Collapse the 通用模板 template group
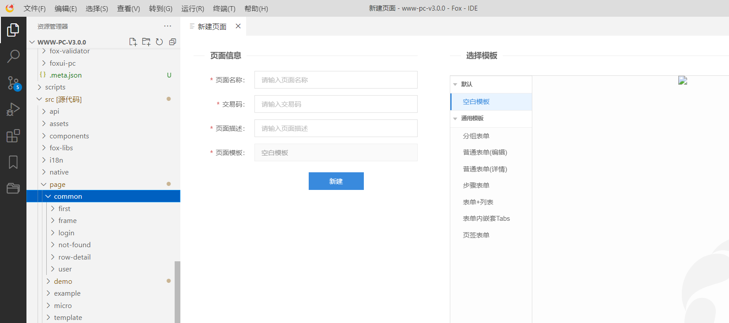Viewport: 729px width, 323px height. click(x=455, y=119)
